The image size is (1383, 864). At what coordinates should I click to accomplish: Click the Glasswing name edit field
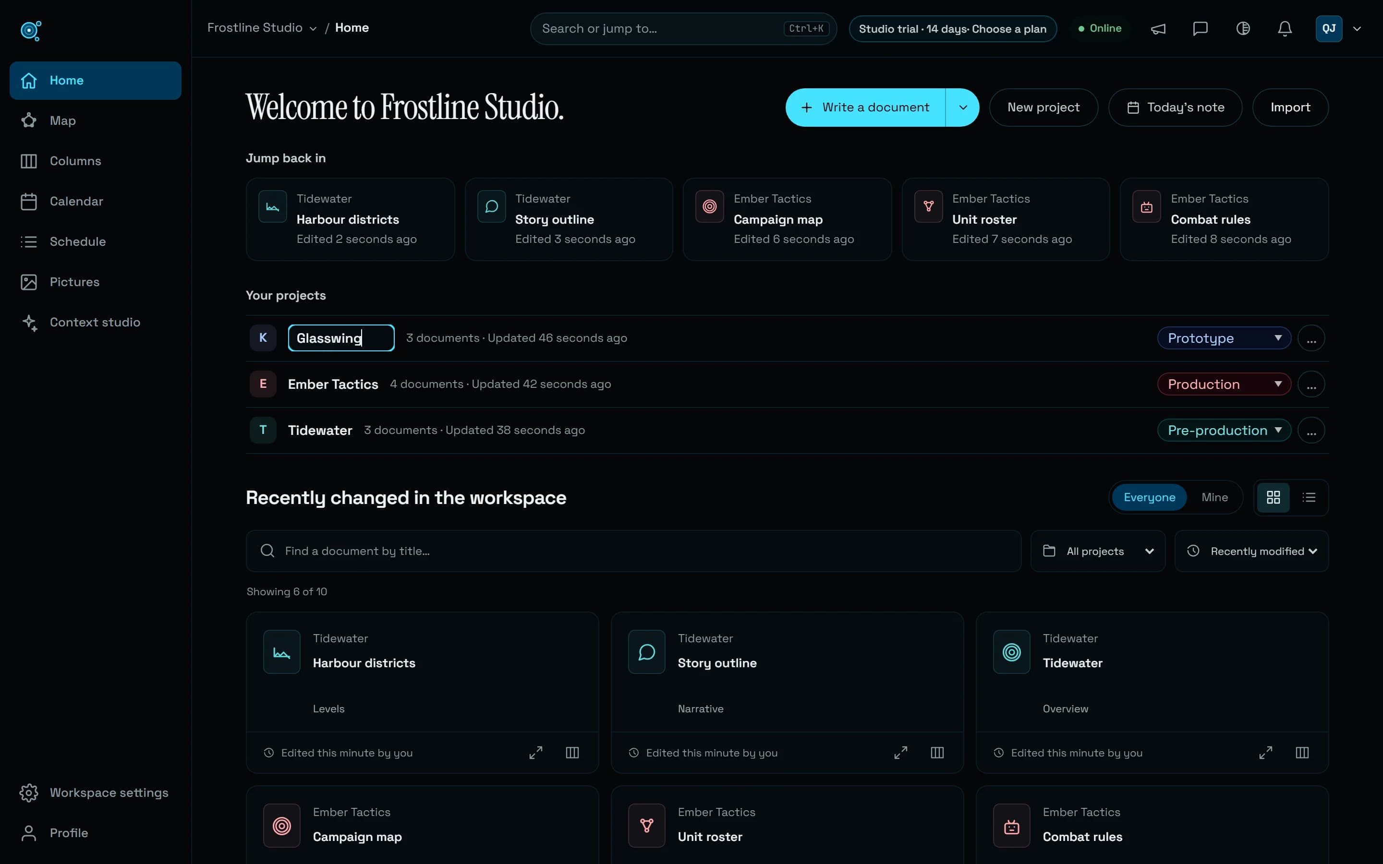coord(341,338)
